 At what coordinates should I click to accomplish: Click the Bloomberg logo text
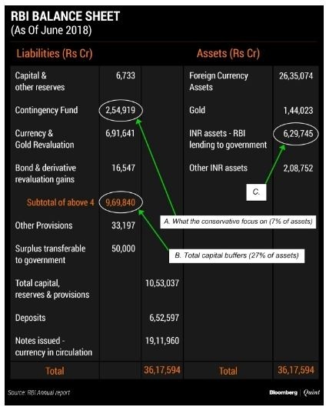click(283, 392)
